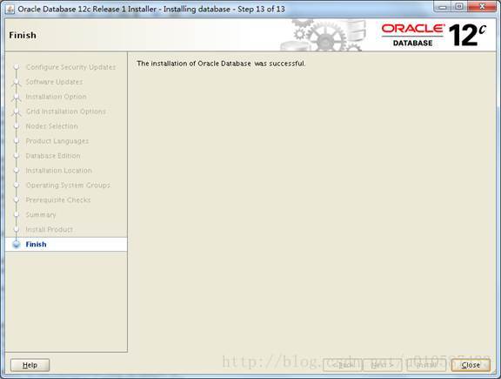Open the Help button
Image resolution: width=501 pixels, height=379 pixels.
(x=30, y=365)
